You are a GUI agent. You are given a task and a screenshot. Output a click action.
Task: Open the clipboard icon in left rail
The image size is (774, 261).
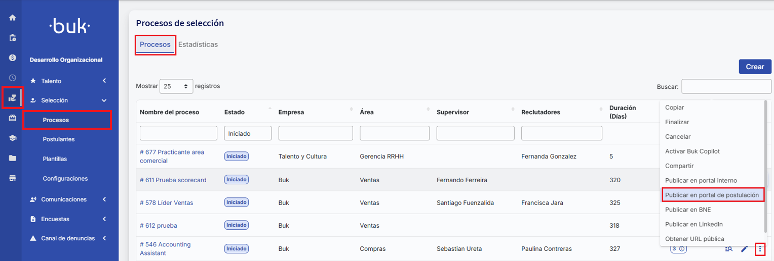13,38
